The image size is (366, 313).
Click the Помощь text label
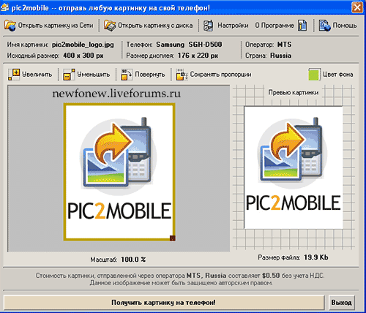tap(345, 26)
